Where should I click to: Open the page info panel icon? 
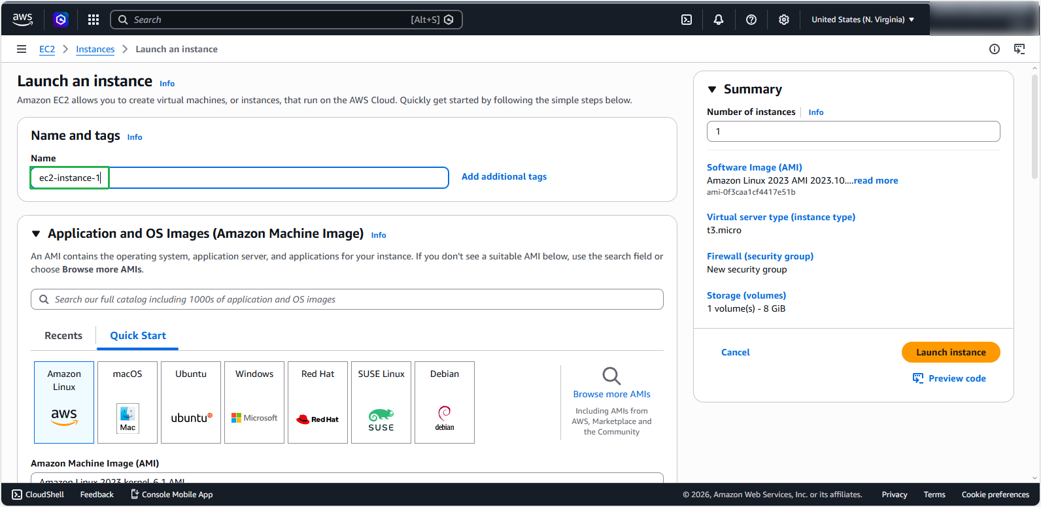tap(995, 49)
